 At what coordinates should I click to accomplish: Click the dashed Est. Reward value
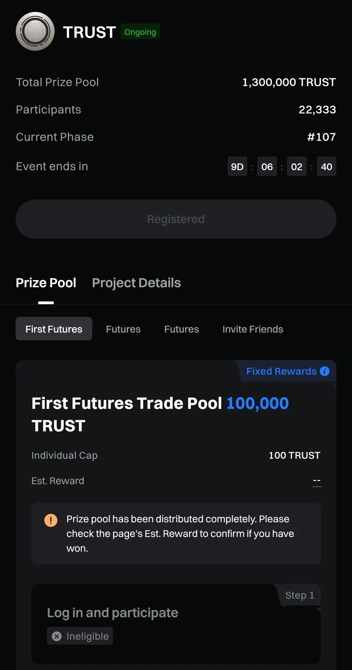point(317,481)
